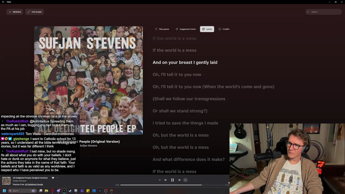
Task: Jump to lyric "Oh, I'll tell it to you now"
Action: (177, 75)
